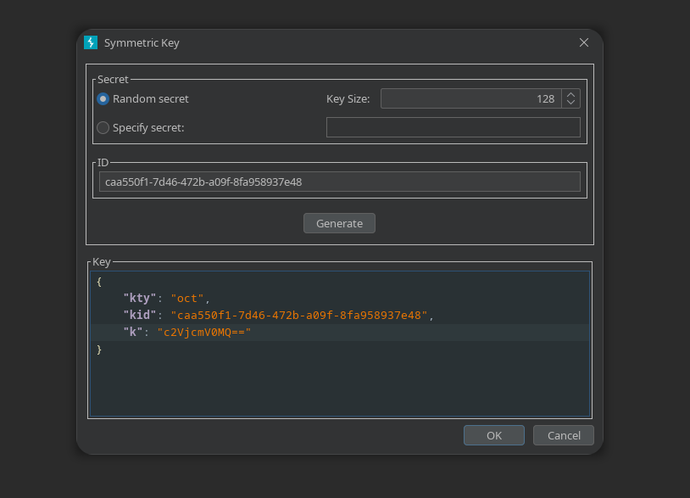Focus the Specify secret text box
This screenshot has width=690, height=498.
tap(453, 128)
